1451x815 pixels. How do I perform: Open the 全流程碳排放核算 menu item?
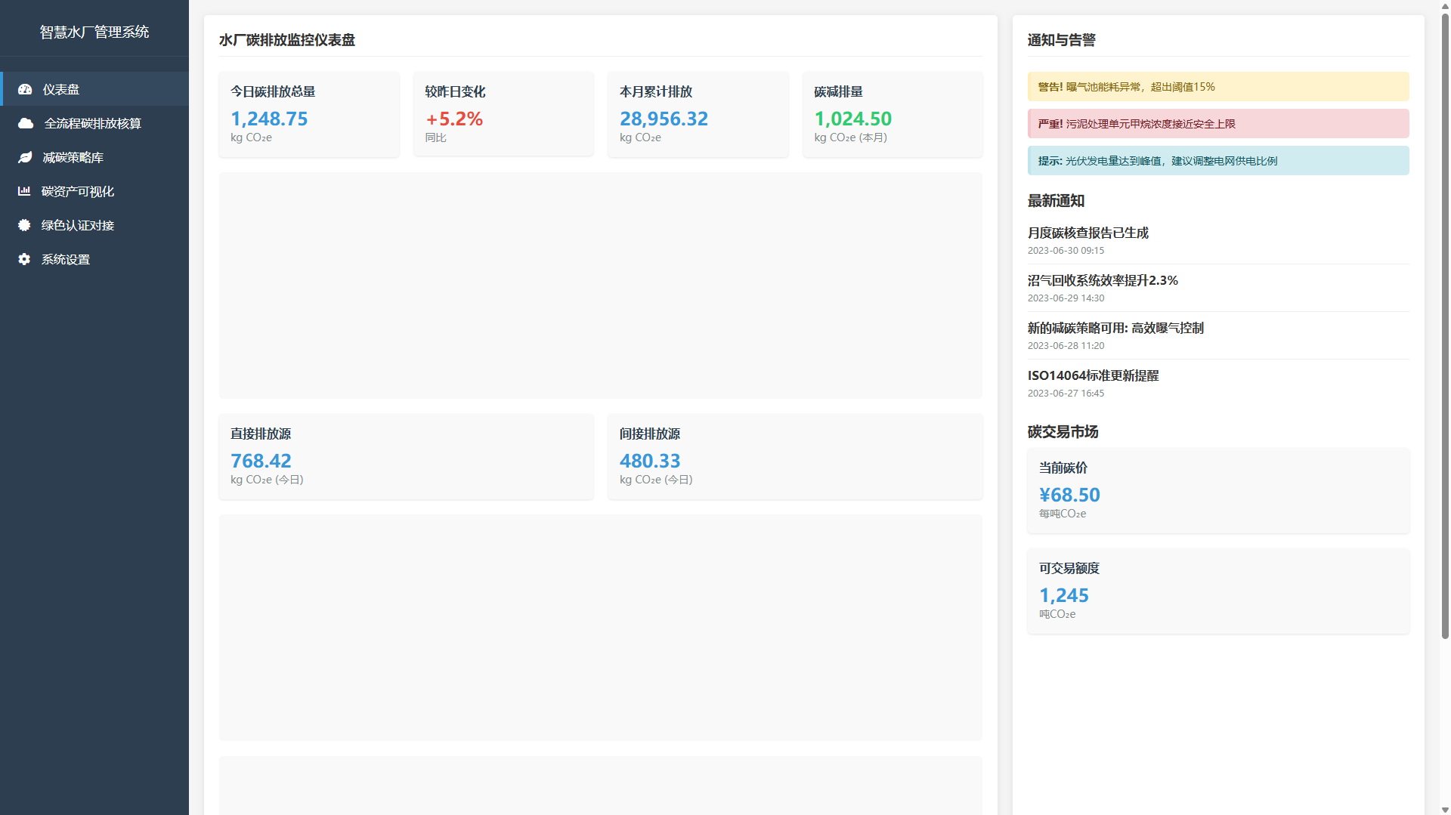coord(92,123)
